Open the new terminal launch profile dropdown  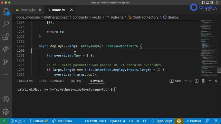pos(190,81)
